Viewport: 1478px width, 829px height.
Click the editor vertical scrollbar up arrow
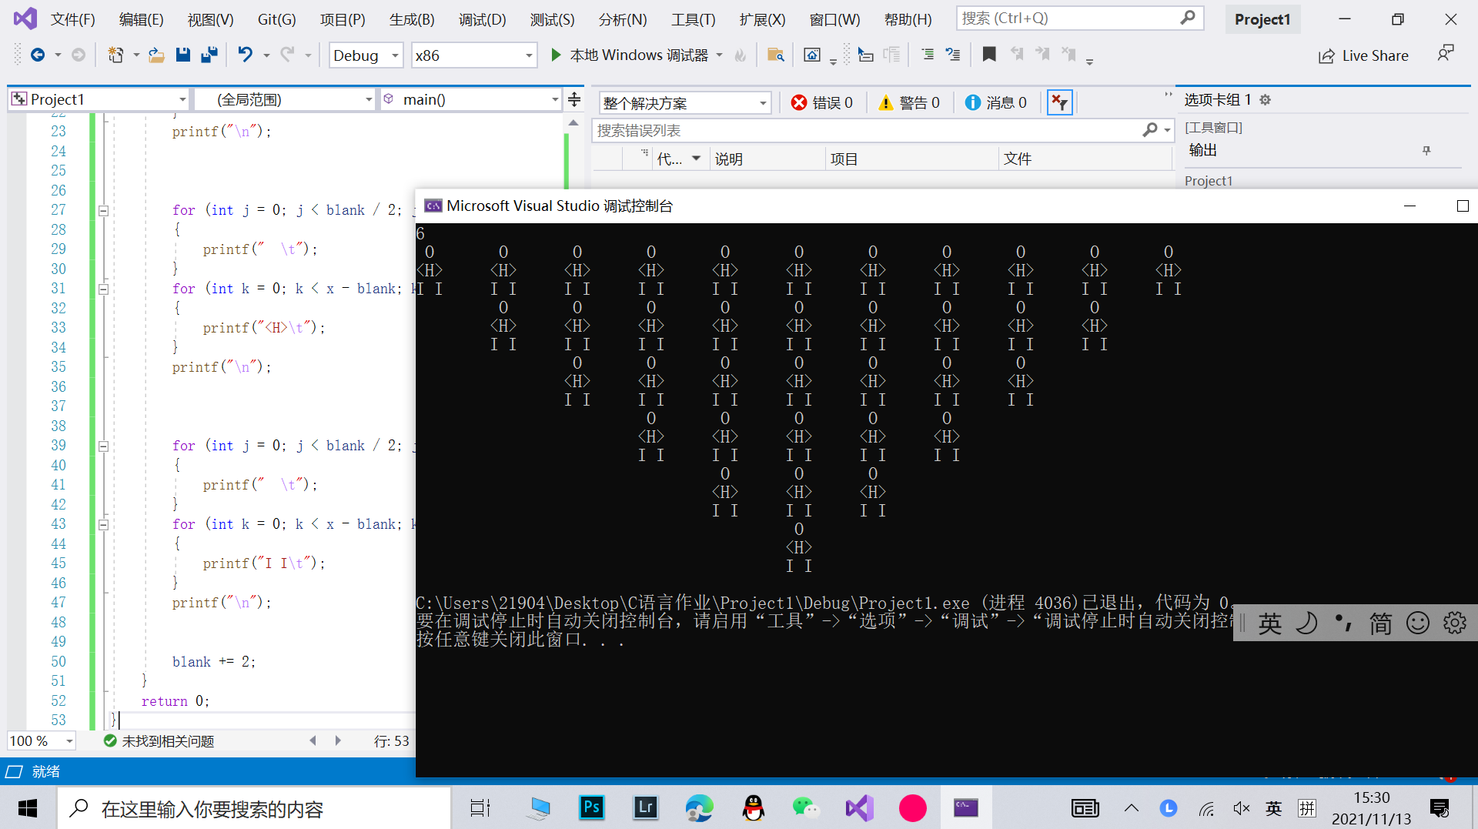573,123
